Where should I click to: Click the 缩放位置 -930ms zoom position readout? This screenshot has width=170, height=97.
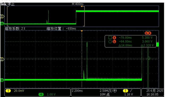[x=61, y=29]
